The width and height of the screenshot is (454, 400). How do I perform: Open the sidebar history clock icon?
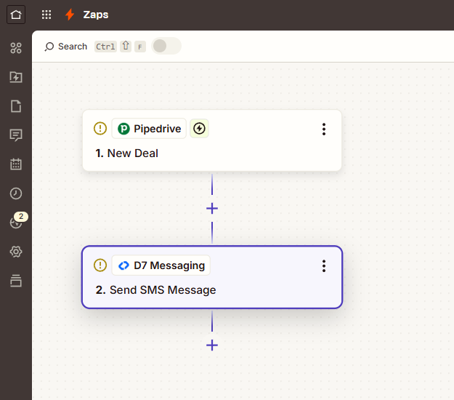(x=16, y=193)
